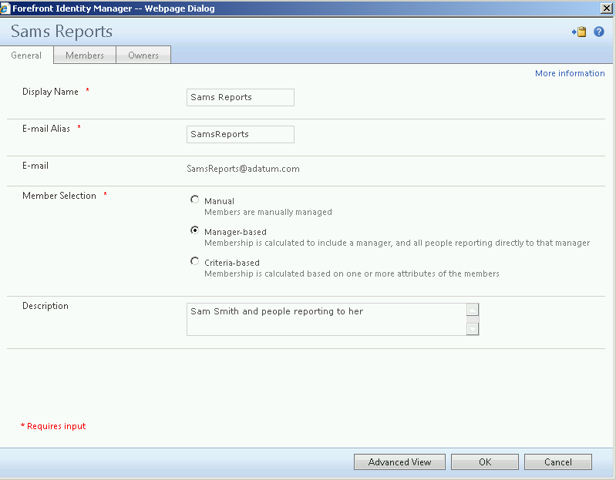Image resolution: width=616 pixels, height=480 pixels.
Task: Click the Manager-based membership description text
Action: point(397,243)
